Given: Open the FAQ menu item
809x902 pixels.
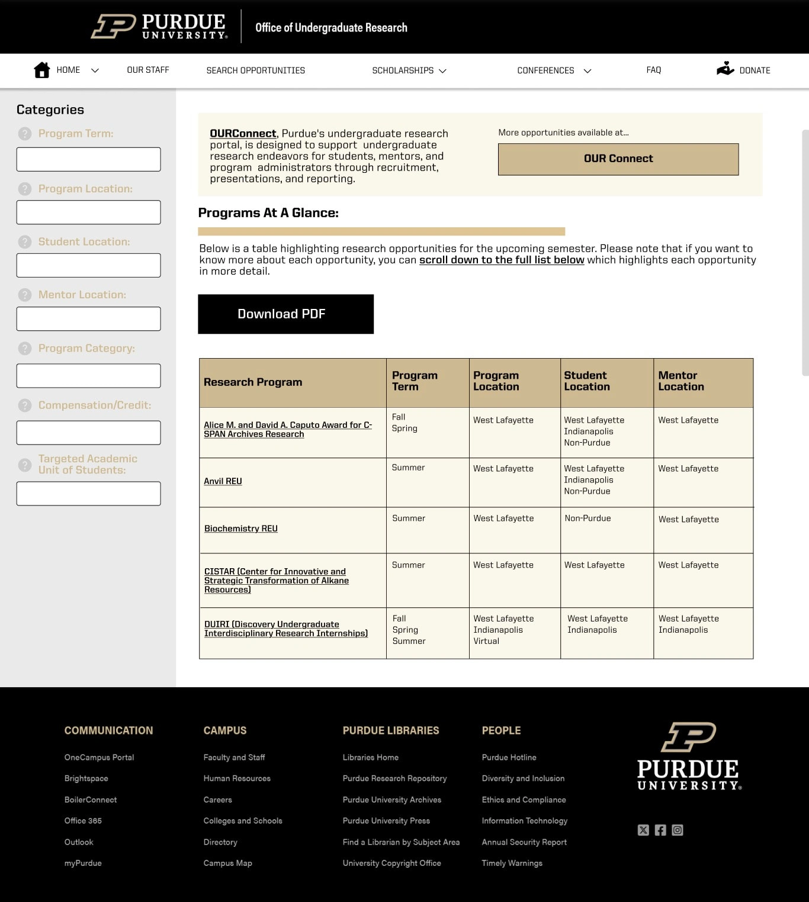Looking at the screenshot, I should (x=654, y=70).
